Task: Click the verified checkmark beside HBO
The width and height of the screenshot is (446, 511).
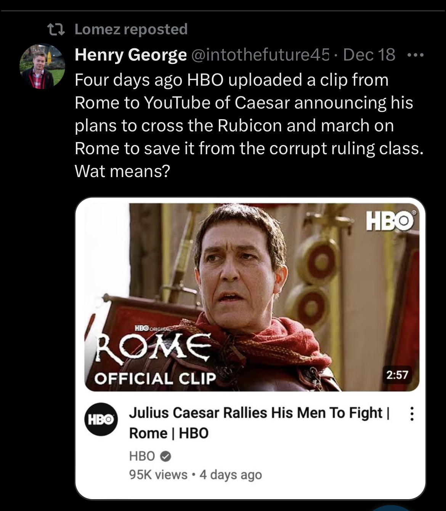Action: 166,456
